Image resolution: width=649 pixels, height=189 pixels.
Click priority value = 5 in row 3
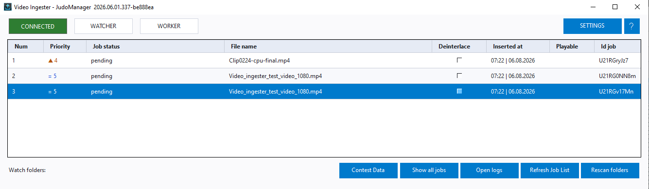53,92
